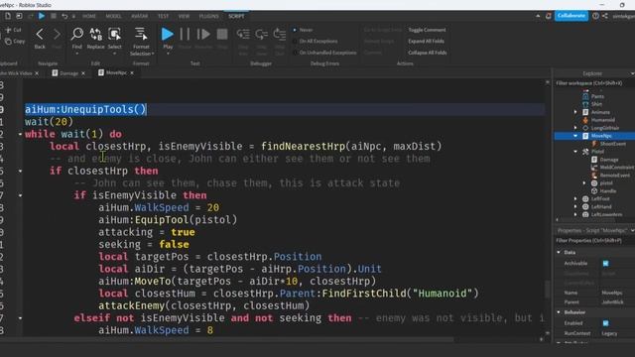Collapse the ribbon with the up arrow
Viewport: 635px width, 357px height.
pyautogui.click(x=538, y=16)
